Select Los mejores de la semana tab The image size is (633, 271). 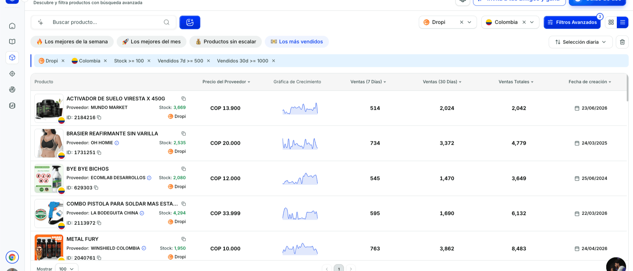click(x=72, y=42)
